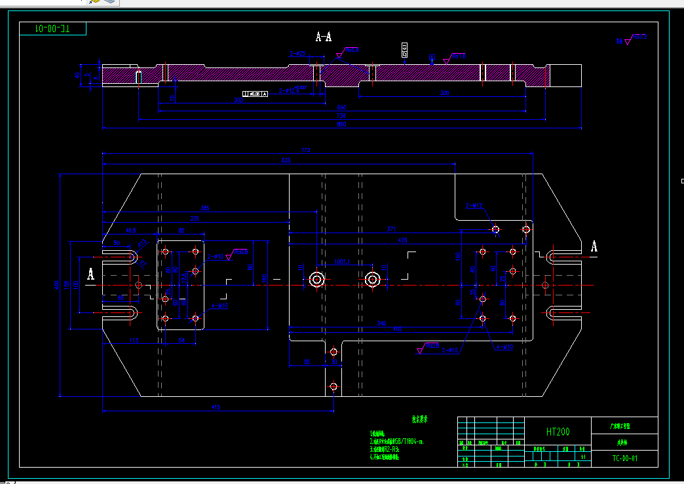Select the 54 dimension text
The image size is (684, 484).
[x=181, y=341]
